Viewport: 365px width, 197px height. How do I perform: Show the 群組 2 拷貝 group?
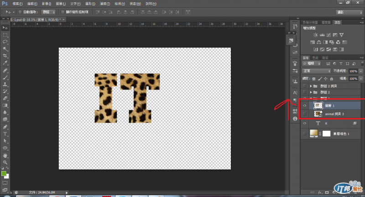coord(304,86)
